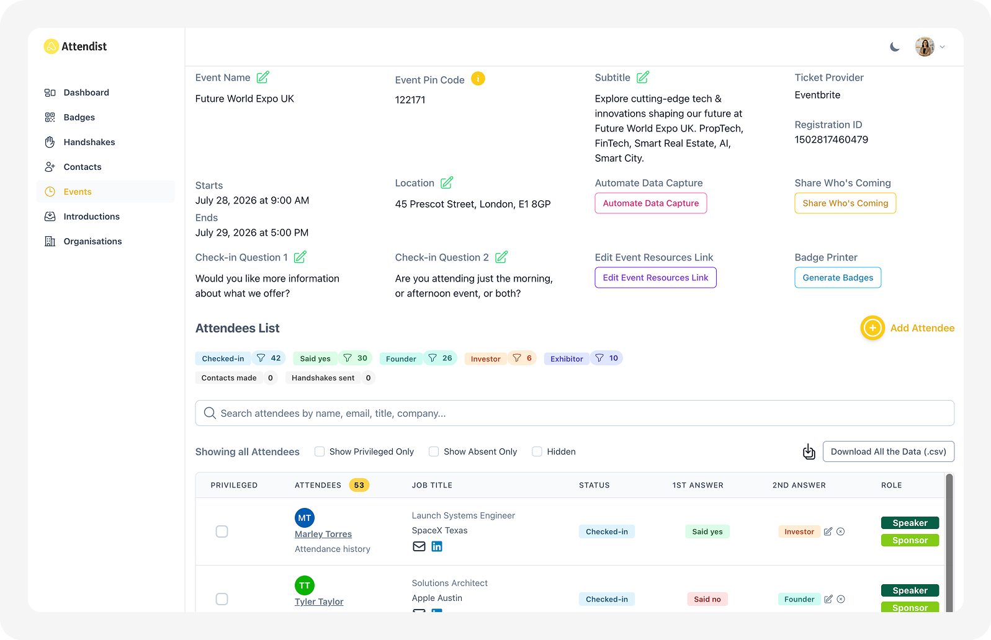
Task: Check the Show Privileged Only checkbox
Action: point(320,451)
